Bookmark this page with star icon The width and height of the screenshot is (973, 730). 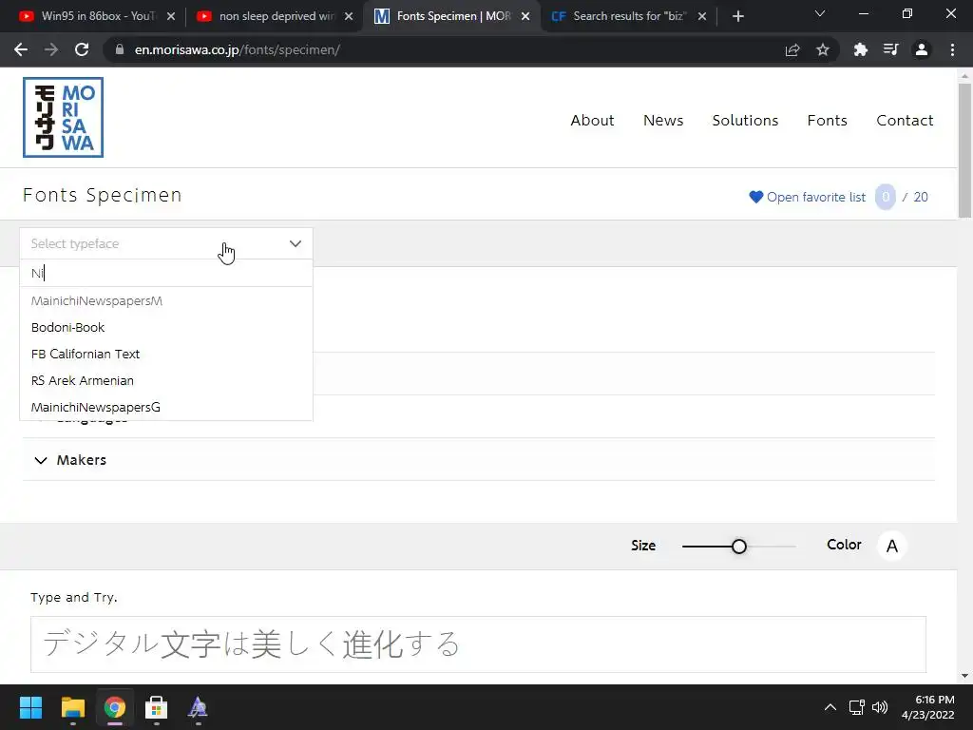(823, 49)
